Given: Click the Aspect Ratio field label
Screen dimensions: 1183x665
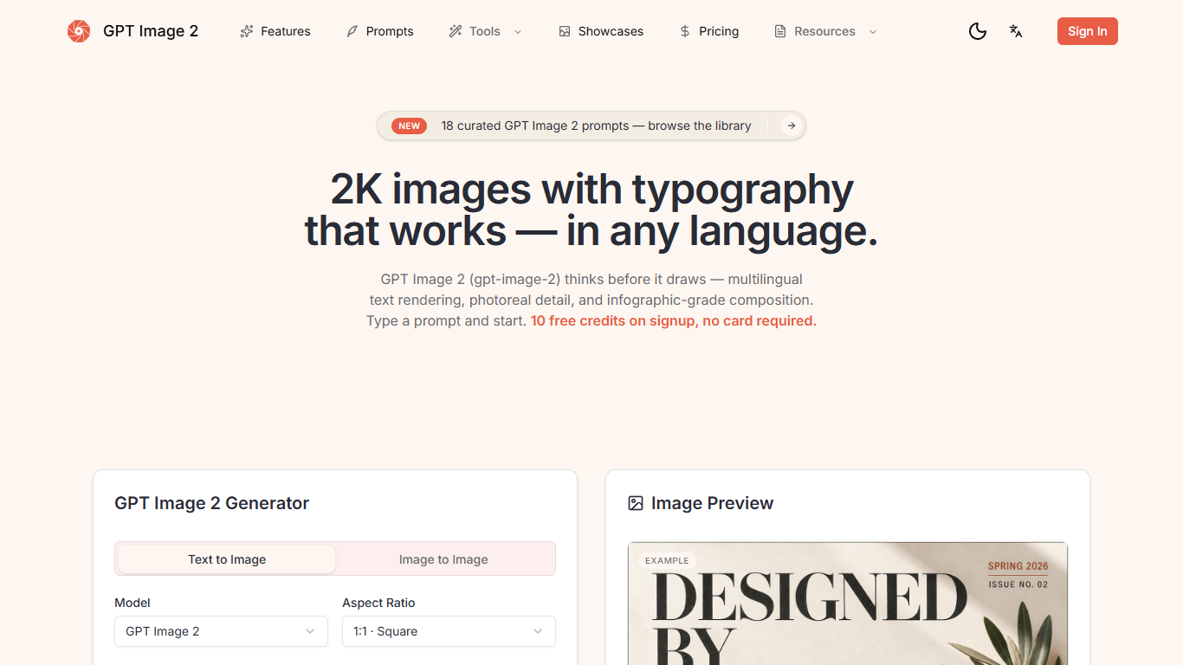Looking at the screenshot, I should coord(378,603).
